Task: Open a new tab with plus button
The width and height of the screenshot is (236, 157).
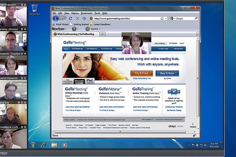Action: (103, 34)
